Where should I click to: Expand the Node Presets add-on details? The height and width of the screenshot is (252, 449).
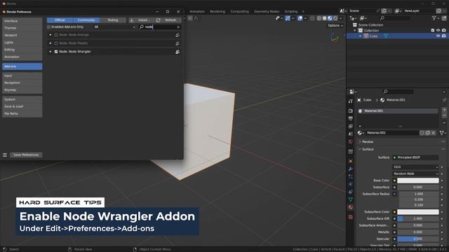pyautogui.click(x=51, y=43)
